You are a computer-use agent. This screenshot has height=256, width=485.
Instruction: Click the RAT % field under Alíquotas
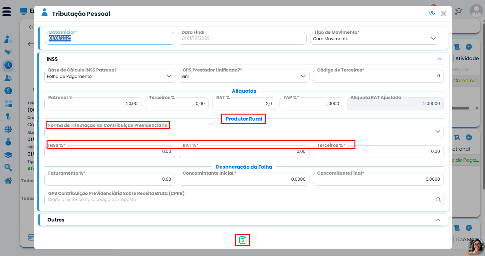click(x=244, y=103)
